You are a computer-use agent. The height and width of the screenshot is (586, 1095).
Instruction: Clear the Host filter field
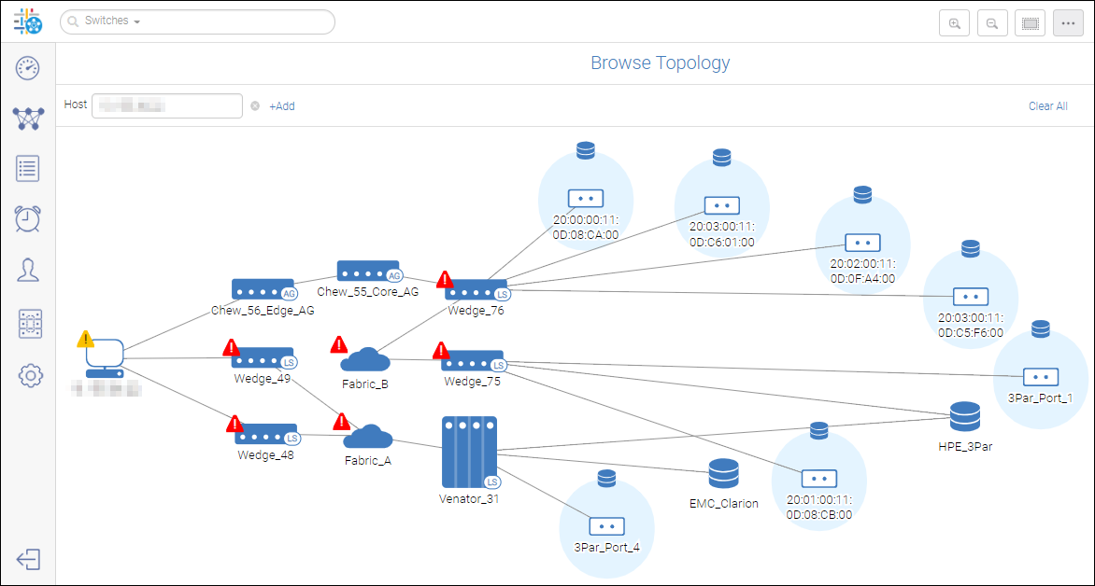coord(255,106)
